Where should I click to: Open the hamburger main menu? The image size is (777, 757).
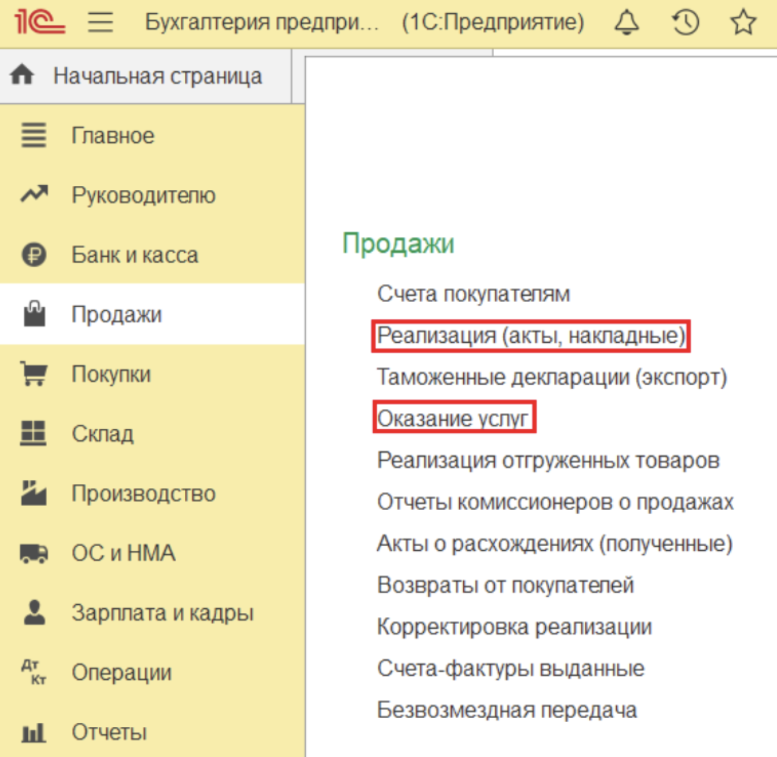pos(99,21)
